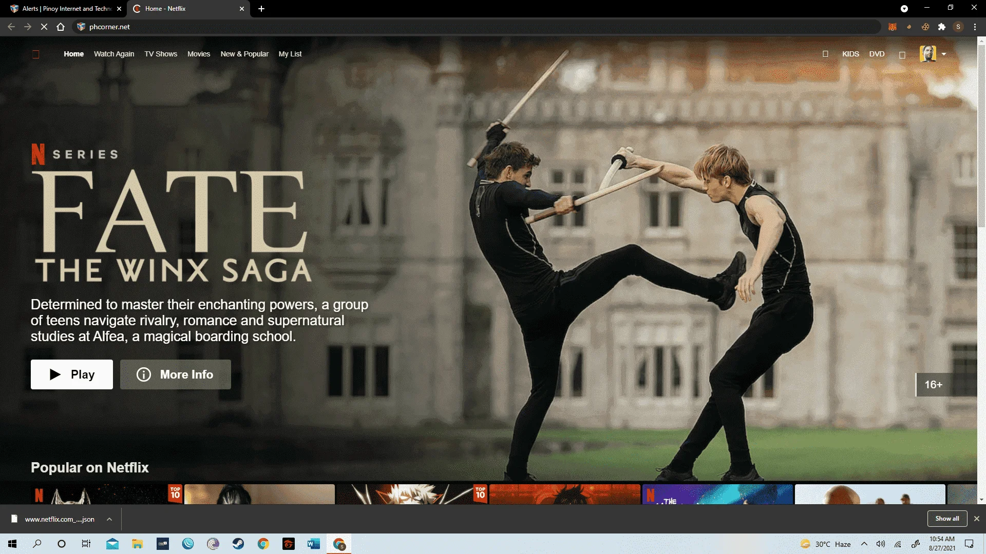
Task: Open the Windows Start menu
Action: [12, 544]
